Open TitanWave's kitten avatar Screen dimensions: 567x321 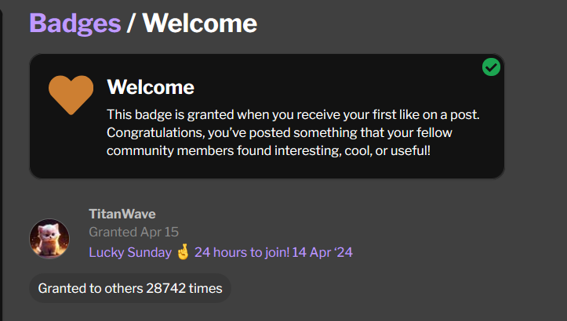point(49,238)
